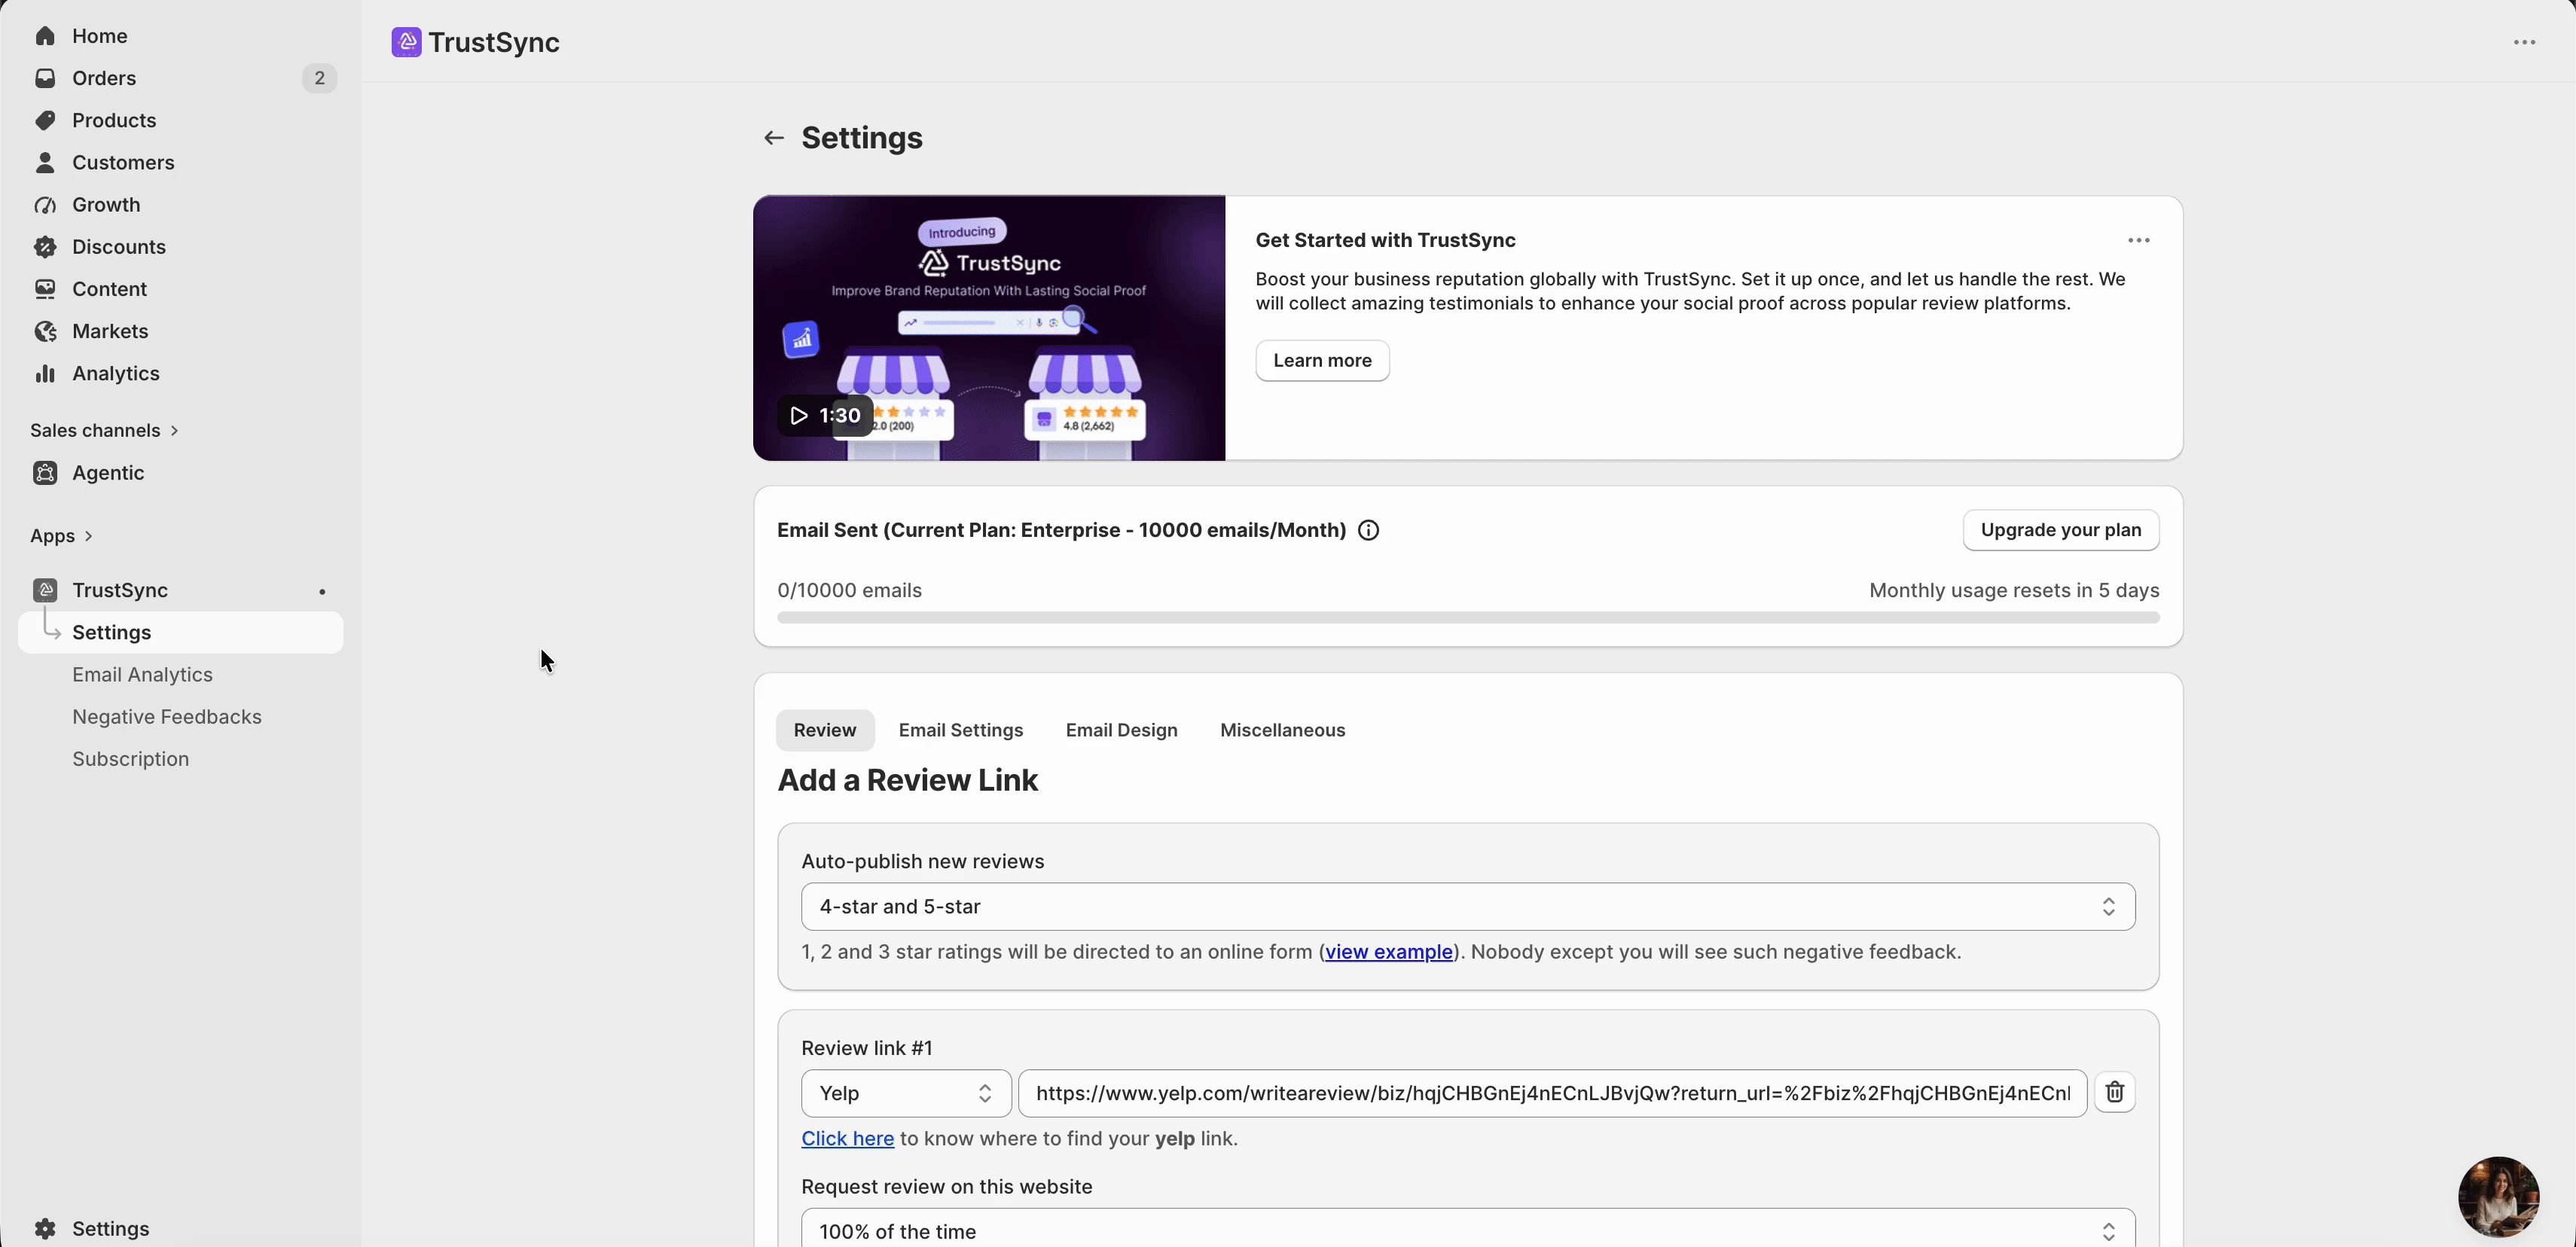
Task: Open the Orders inbox icon
Action: [x=45, y=78]
